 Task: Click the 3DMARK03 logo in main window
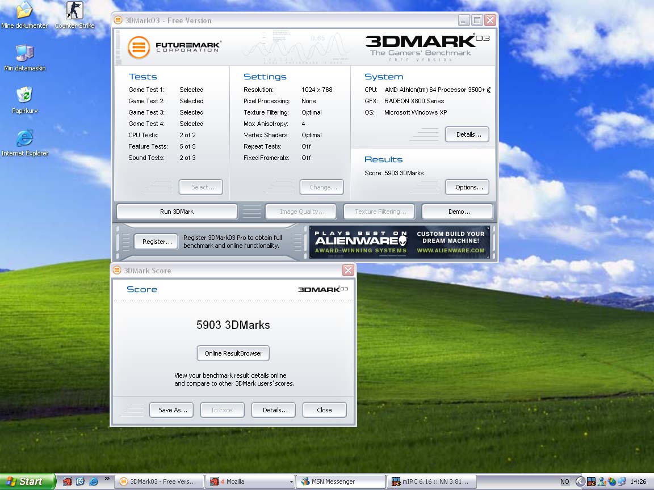427,47
